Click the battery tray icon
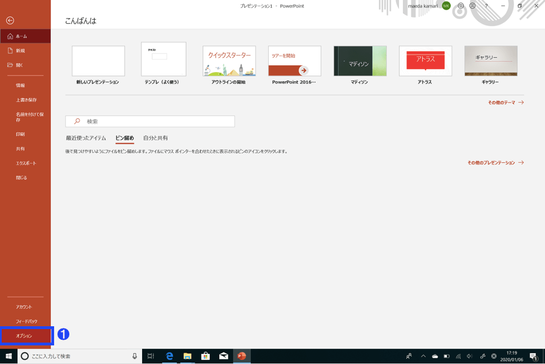Image resolution: width=545 pixels, height=364 pixels. [x=446, y=356]
